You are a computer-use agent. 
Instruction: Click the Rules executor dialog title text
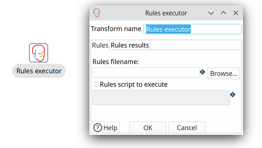point(166,13)
